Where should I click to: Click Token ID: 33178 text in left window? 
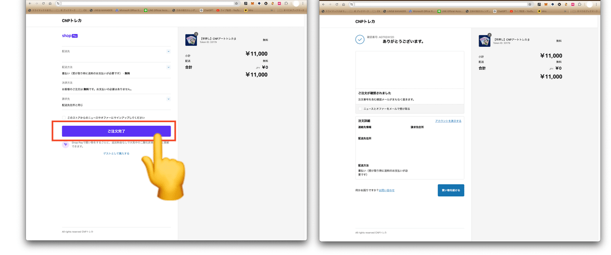pos(208,42)
